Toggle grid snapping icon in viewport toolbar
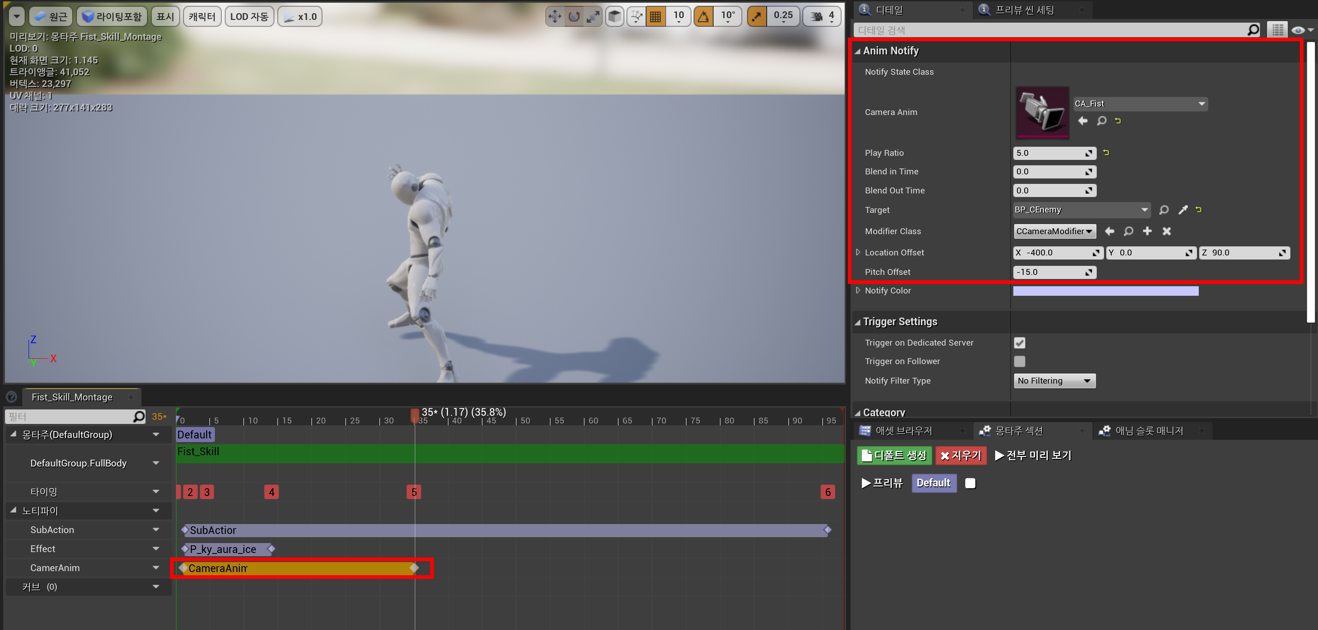Viewport: 1318px width, 630px height. pos(655,16)
